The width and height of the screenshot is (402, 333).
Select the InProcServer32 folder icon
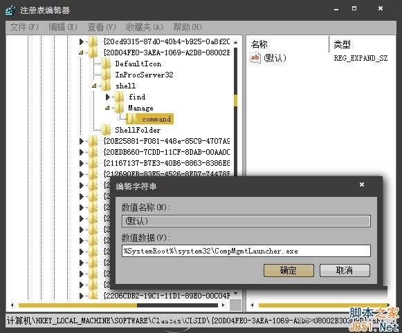pyautogui.click(x=106, y=75)
